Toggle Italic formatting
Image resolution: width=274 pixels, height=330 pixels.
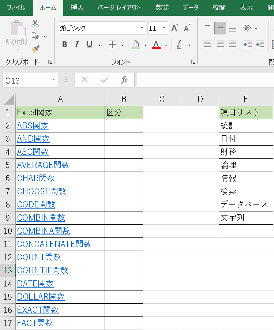[77, 45]
